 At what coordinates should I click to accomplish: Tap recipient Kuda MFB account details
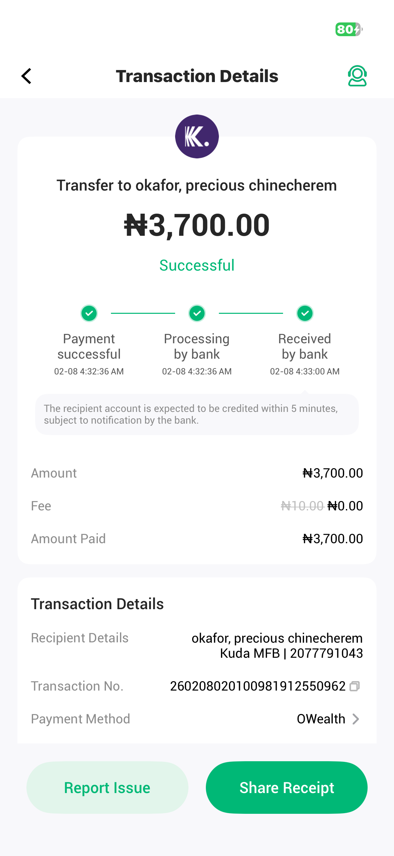(291, 653)
